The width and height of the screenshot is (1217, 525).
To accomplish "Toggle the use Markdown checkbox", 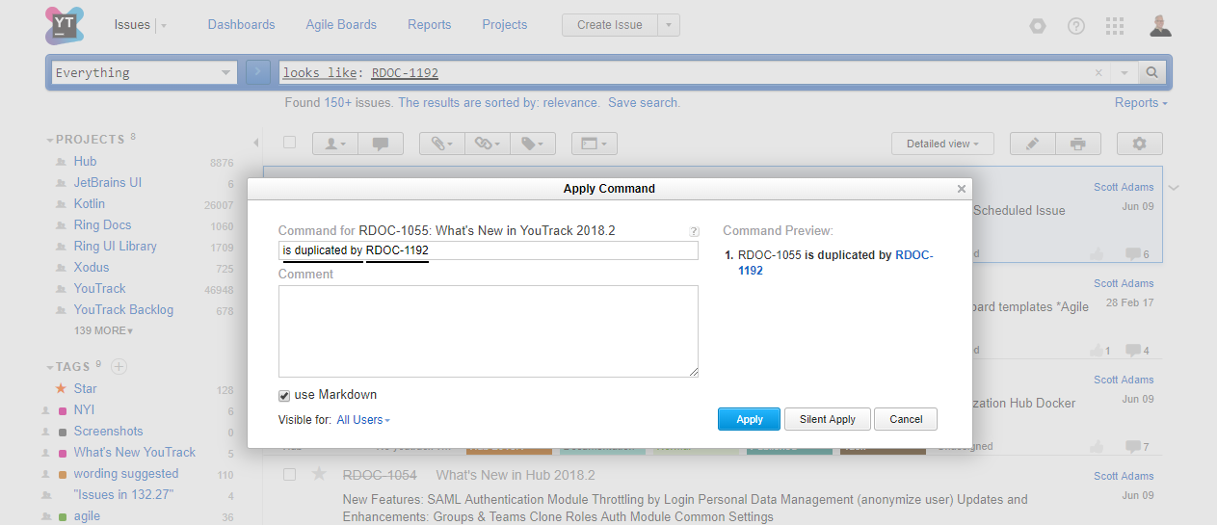I will pyautogui.click(x=284, y=396).
